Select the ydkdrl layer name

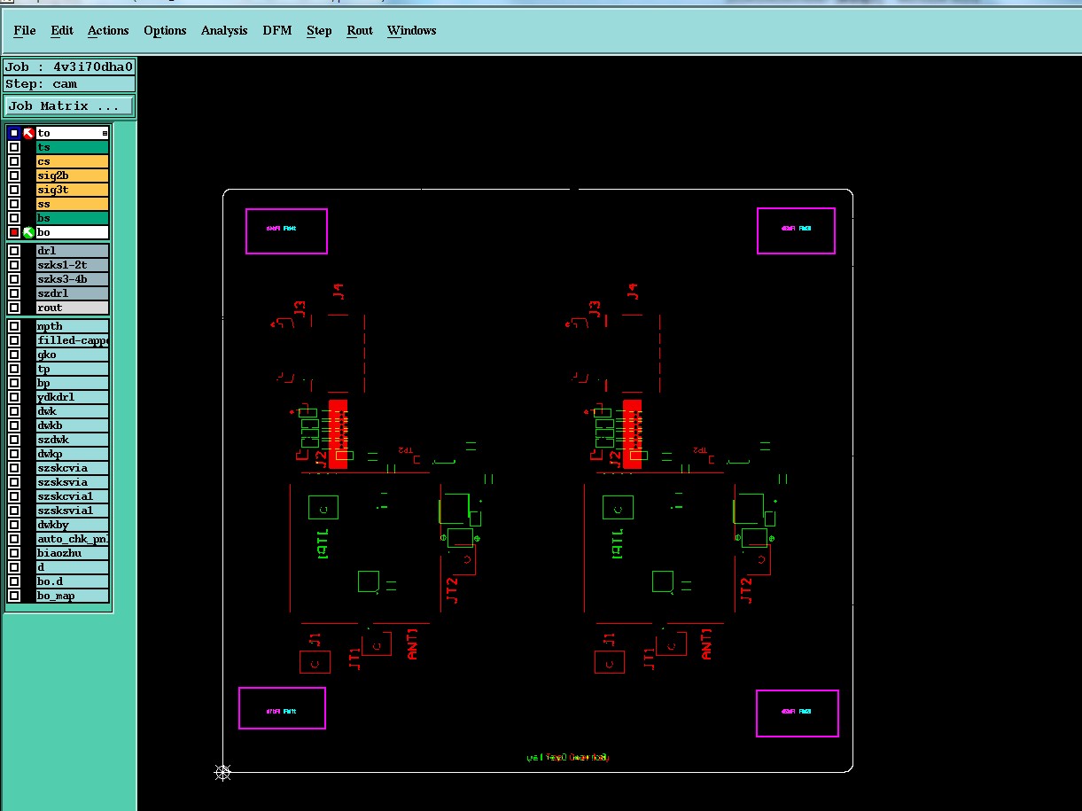[73, 397]
